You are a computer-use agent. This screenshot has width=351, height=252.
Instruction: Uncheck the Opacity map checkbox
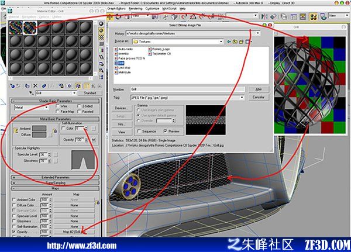pyautogui.click(x=14, y=232)
